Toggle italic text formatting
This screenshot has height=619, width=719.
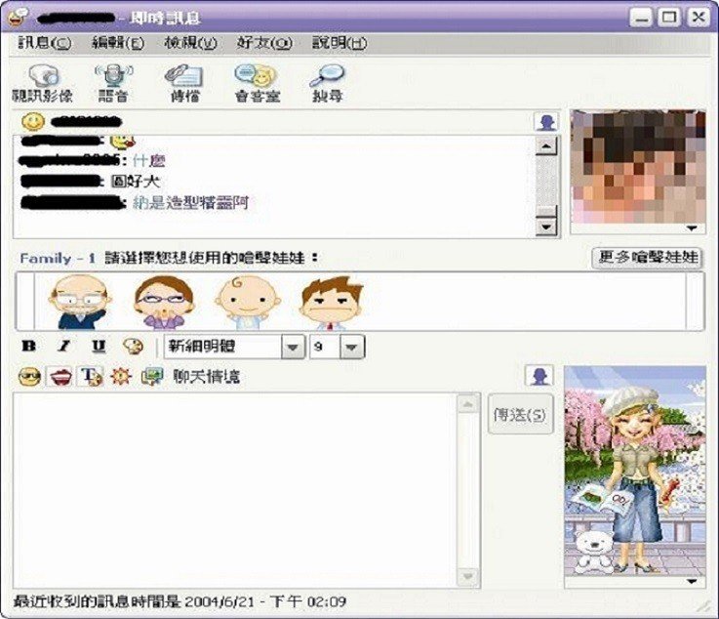click(64, 346)
